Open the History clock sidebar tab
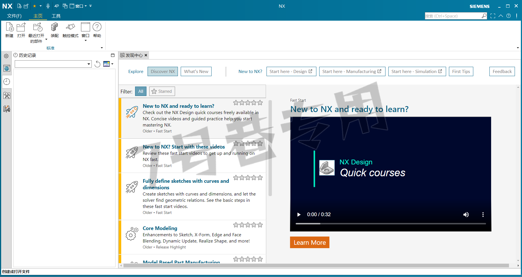The height and width of the screenshot is (277, 522). (7, 82)
